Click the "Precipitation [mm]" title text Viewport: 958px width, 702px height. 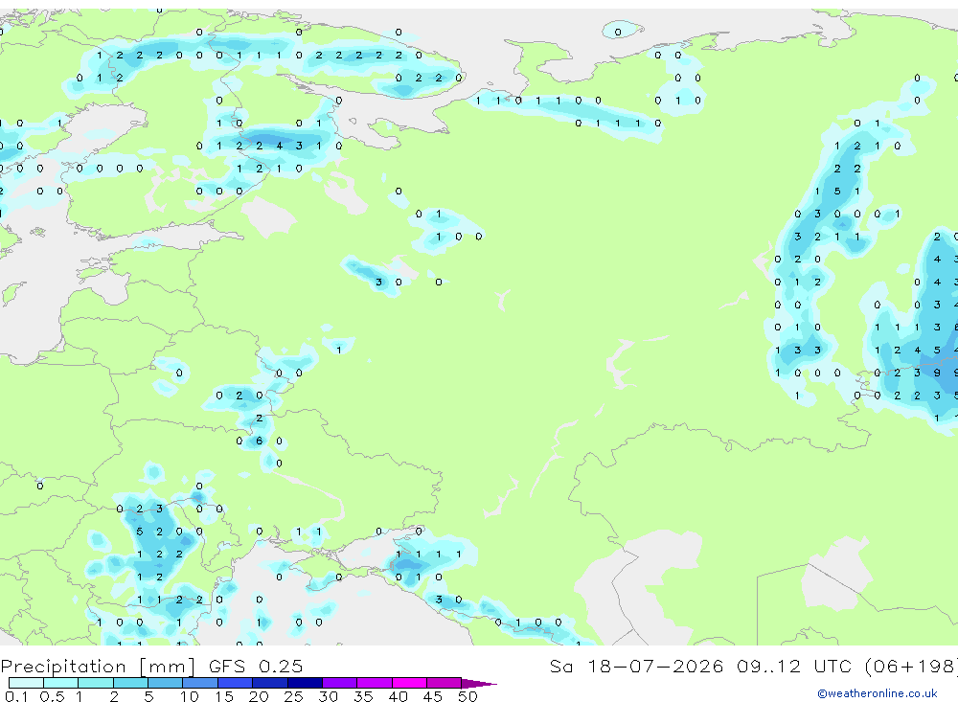coord(98,666)
